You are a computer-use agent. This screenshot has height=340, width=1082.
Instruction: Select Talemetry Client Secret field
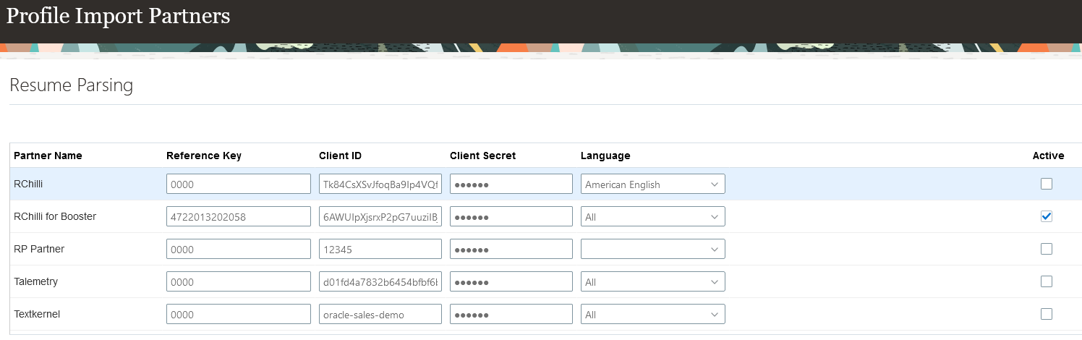(511, 281)
